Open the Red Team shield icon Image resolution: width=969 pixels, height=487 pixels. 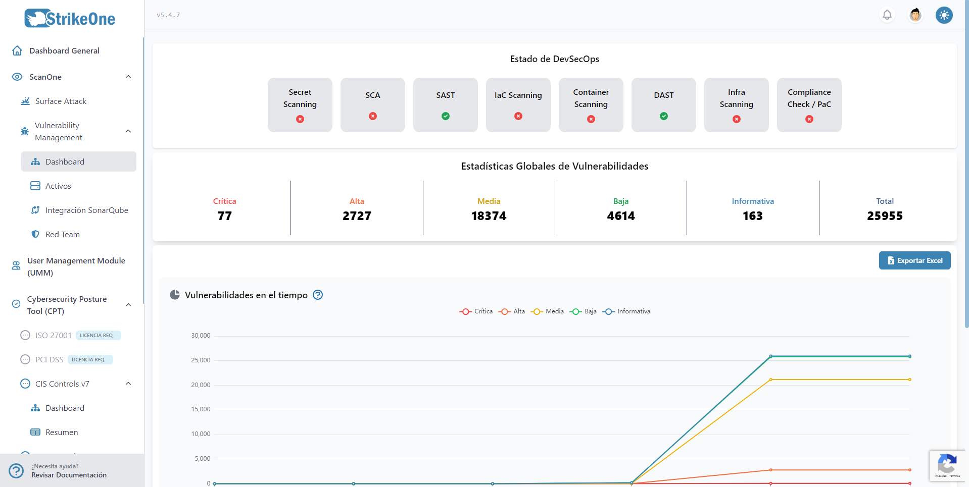pos(35,234)
